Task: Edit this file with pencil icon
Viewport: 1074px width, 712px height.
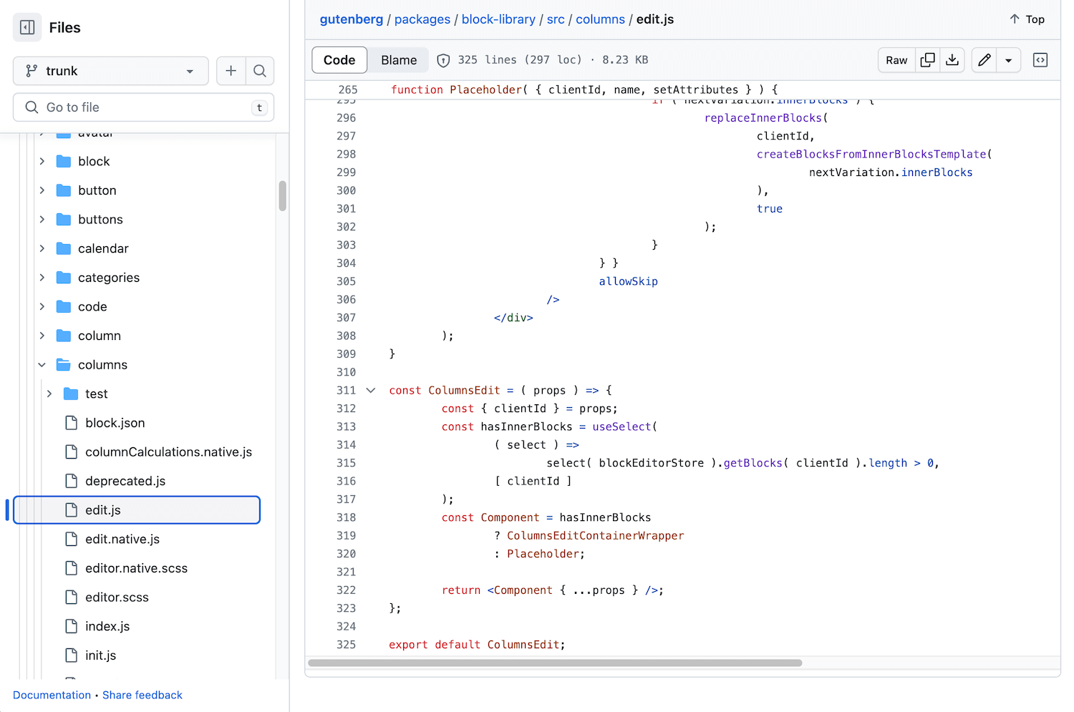Action: click(984, 60)
